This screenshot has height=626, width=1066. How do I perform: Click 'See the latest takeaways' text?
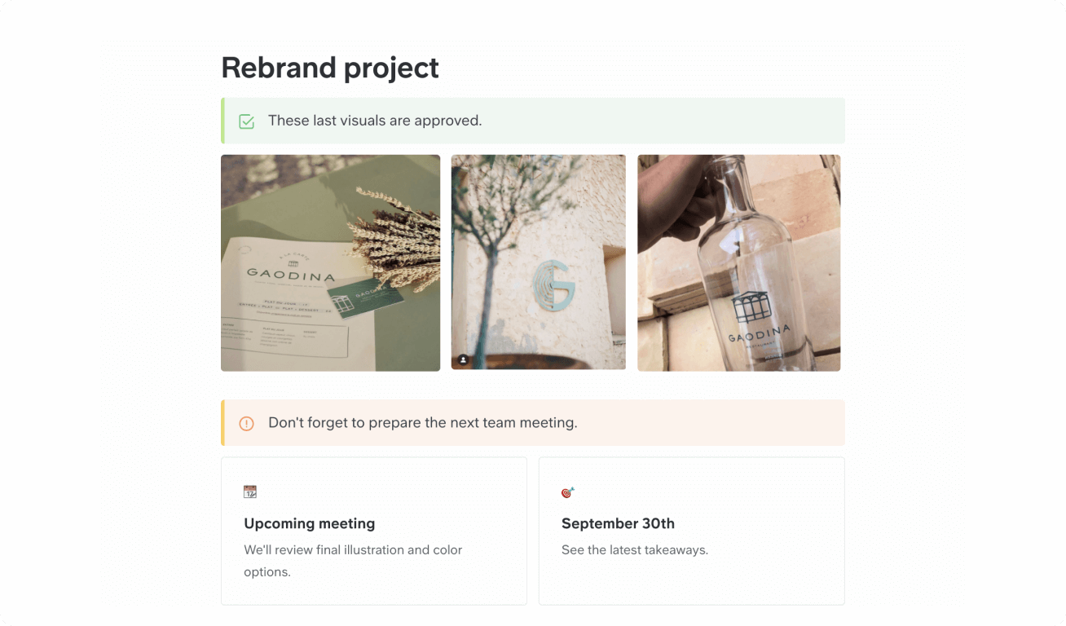[x=635, y=550]
